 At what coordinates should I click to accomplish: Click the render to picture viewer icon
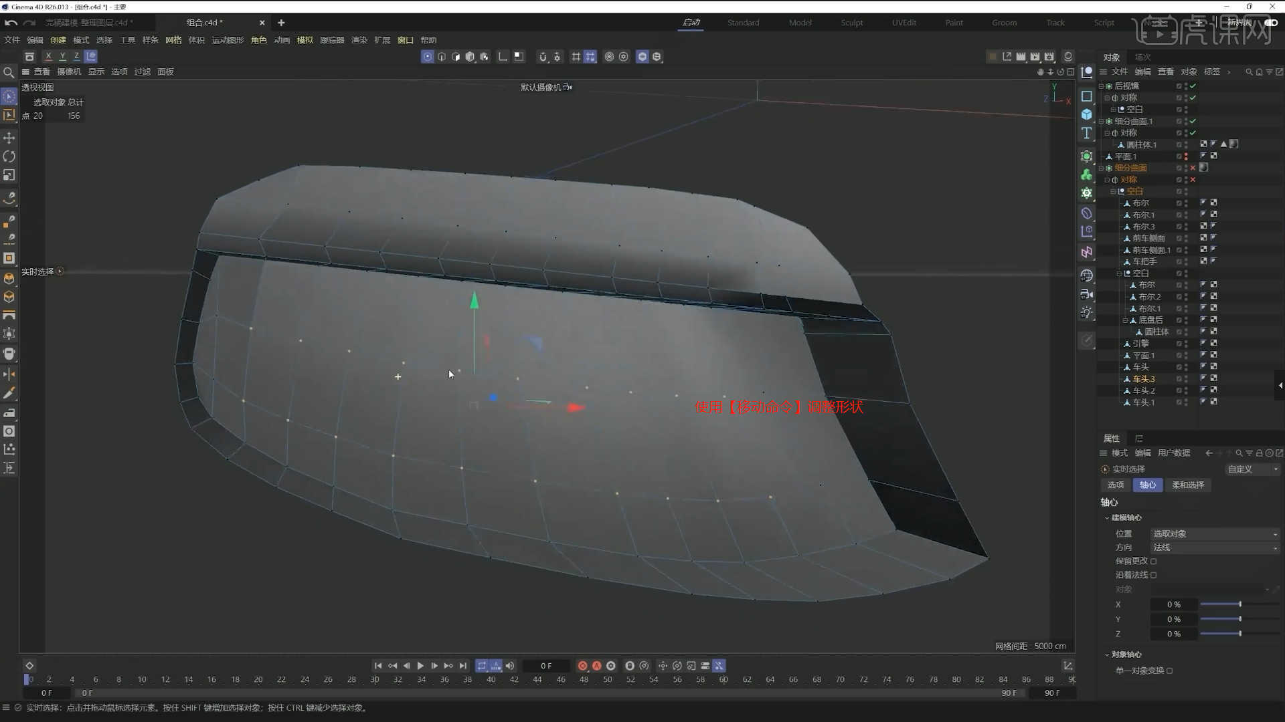pos(1035,57)
